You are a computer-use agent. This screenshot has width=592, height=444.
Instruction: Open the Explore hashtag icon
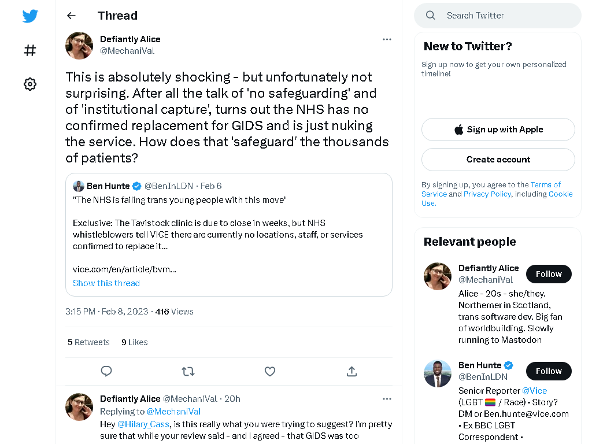coord(30,50)
